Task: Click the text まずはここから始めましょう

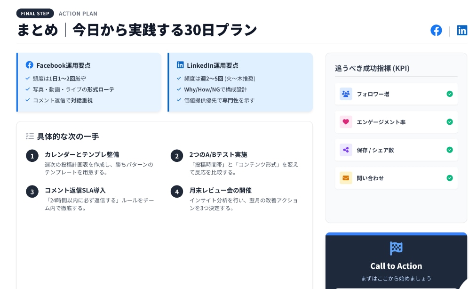Action: tap(396, 279)
